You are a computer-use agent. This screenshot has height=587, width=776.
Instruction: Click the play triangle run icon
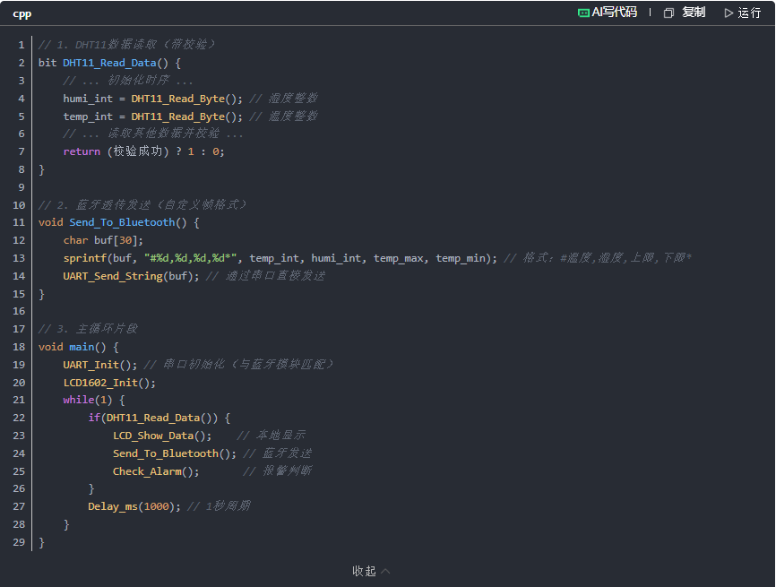[x=729, y=13]
